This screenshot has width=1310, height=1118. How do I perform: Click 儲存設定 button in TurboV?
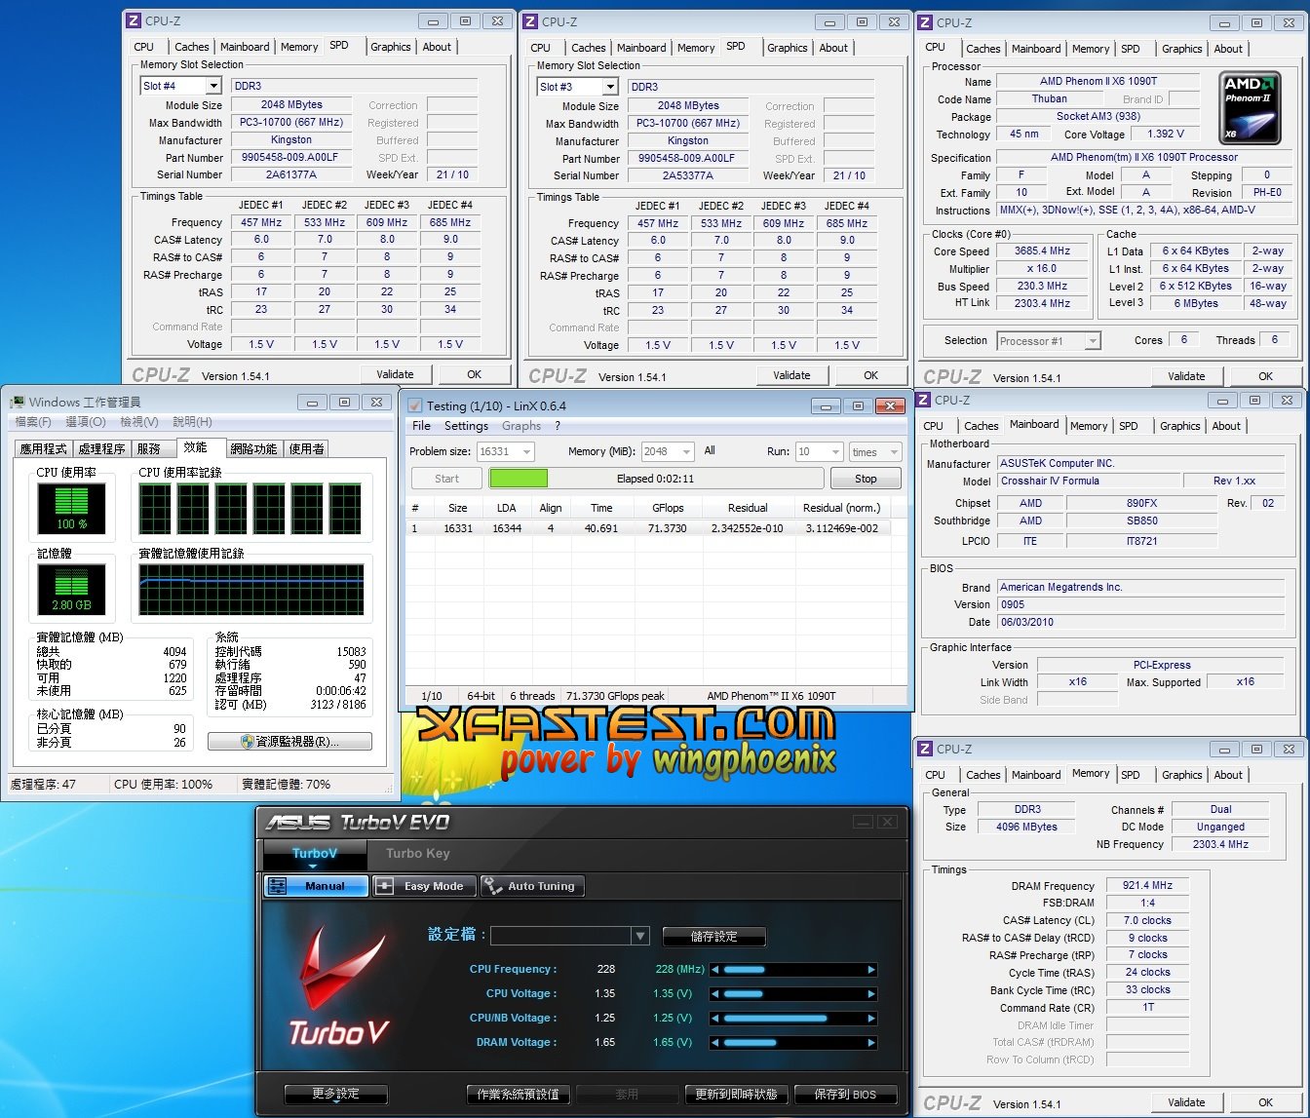pos(714,937)
